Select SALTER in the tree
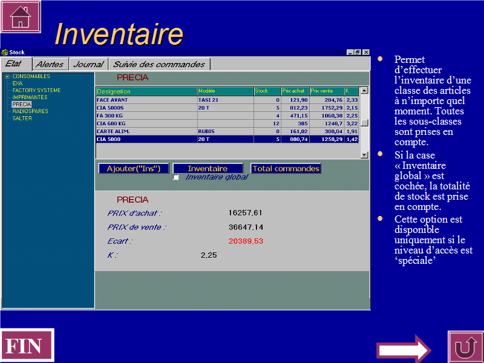The image size is (484, 363). [x=22, y=118]
